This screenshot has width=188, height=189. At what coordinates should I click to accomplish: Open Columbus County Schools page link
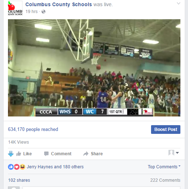(x=59, y=4)
